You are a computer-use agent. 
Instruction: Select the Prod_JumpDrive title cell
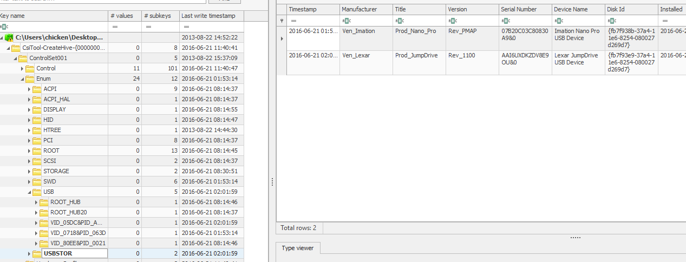[x=419, y=63]
